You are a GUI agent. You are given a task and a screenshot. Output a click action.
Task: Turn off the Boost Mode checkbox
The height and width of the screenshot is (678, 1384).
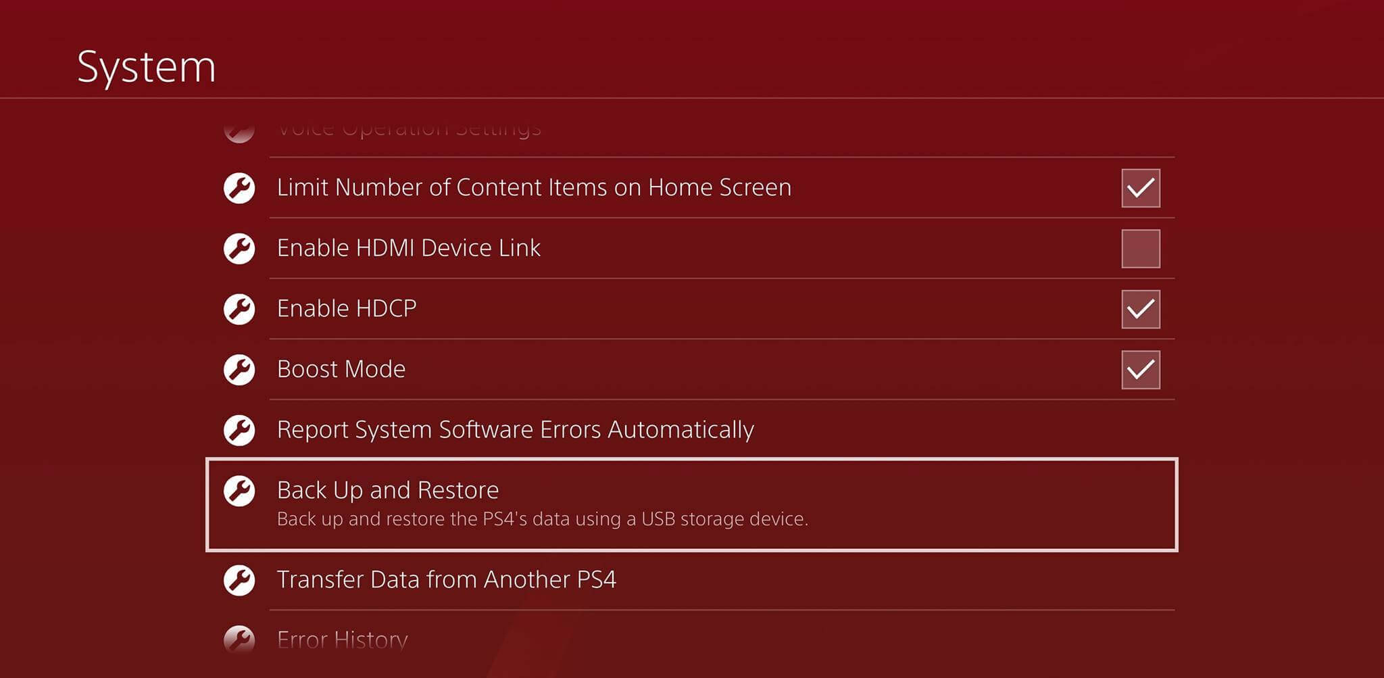coord(1140,370)
